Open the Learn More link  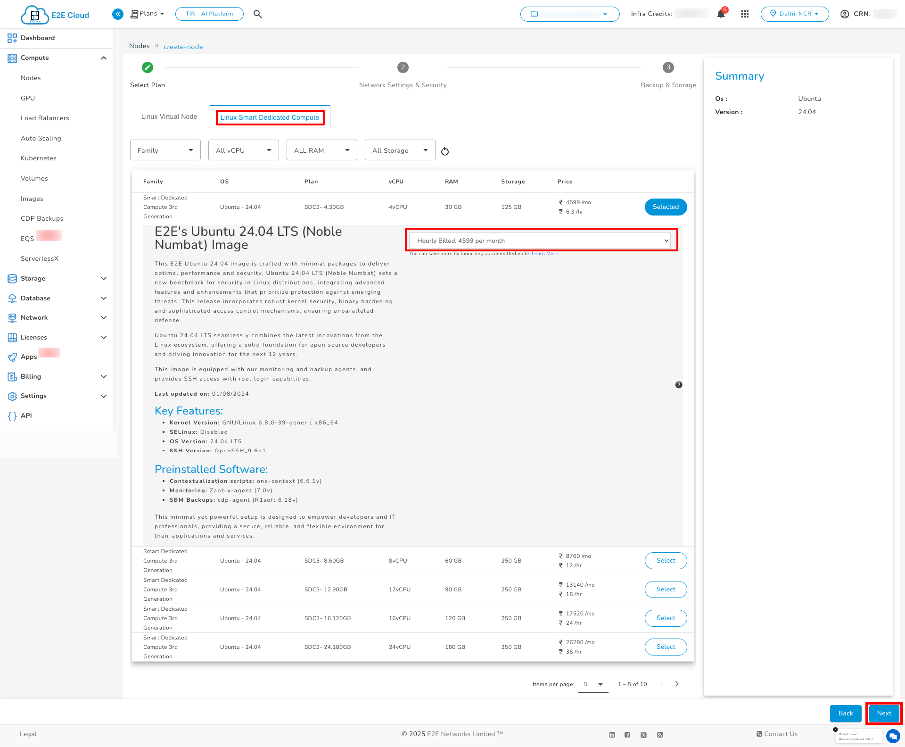[x=545, y=253]
